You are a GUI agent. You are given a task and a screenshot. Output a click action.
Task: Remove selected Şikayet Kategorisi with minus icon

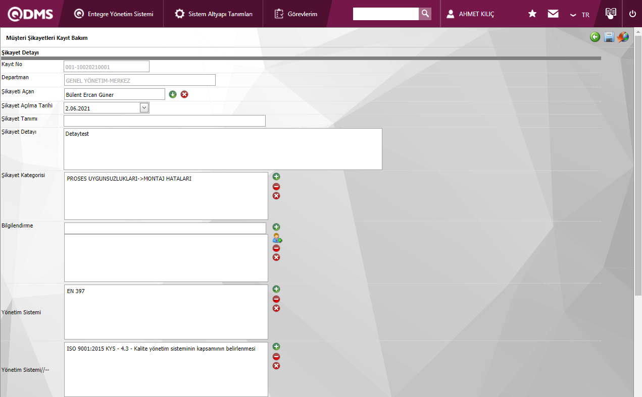(276, 187)
